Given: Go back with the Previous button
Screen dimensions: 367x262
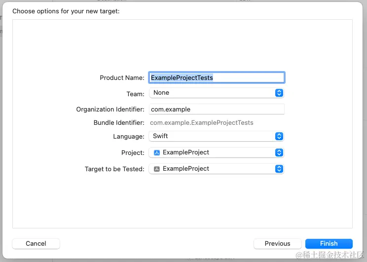Looking at the screenshot, I should (x=277, y=244).
